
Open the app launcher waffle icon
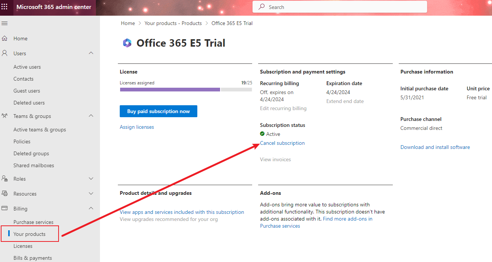(x=4, y=7)
